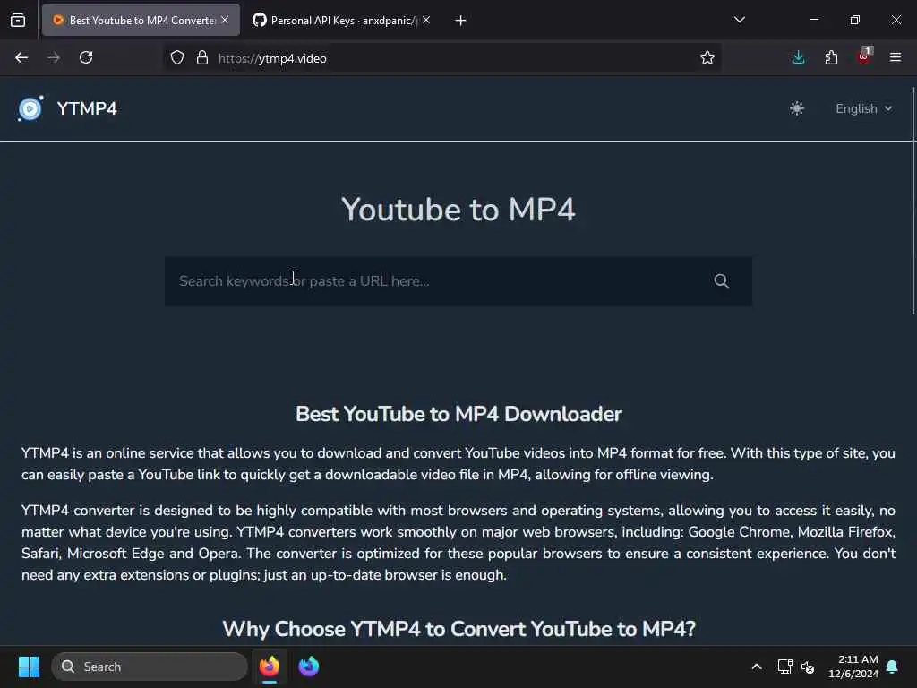
Task: Click the muted volume tray icon
Action: [x=808, y=666]
